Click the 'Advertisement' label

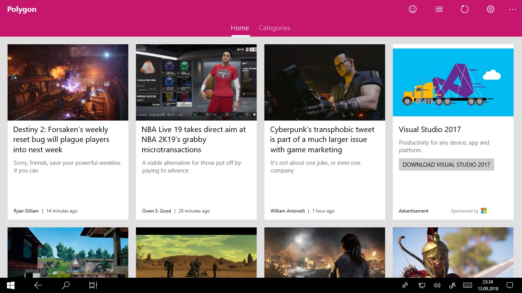(413, 211)
